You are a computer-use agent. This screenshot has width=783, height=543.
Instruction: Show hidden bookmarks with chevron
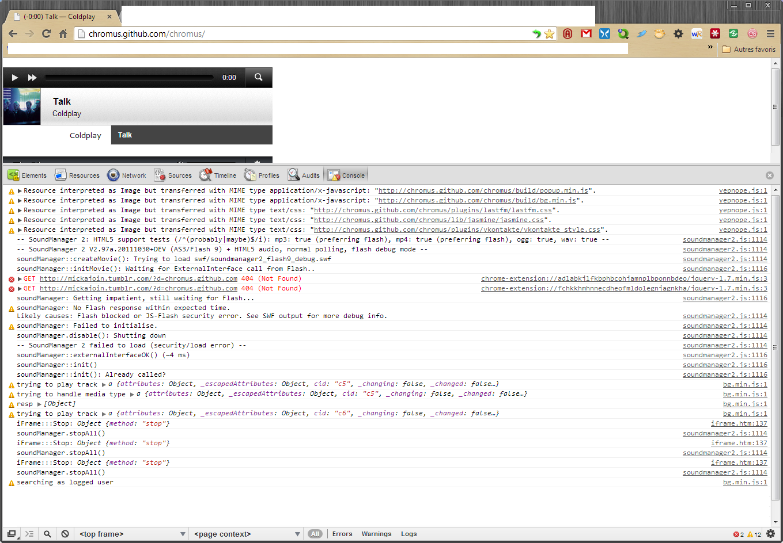pos(710,47)
